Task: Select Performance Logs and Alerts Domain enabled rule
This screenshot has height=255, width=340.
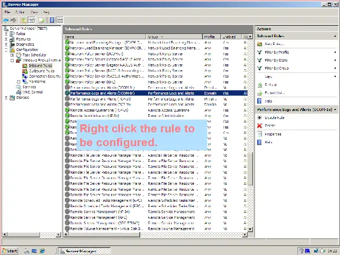Action: click(156, 93)
